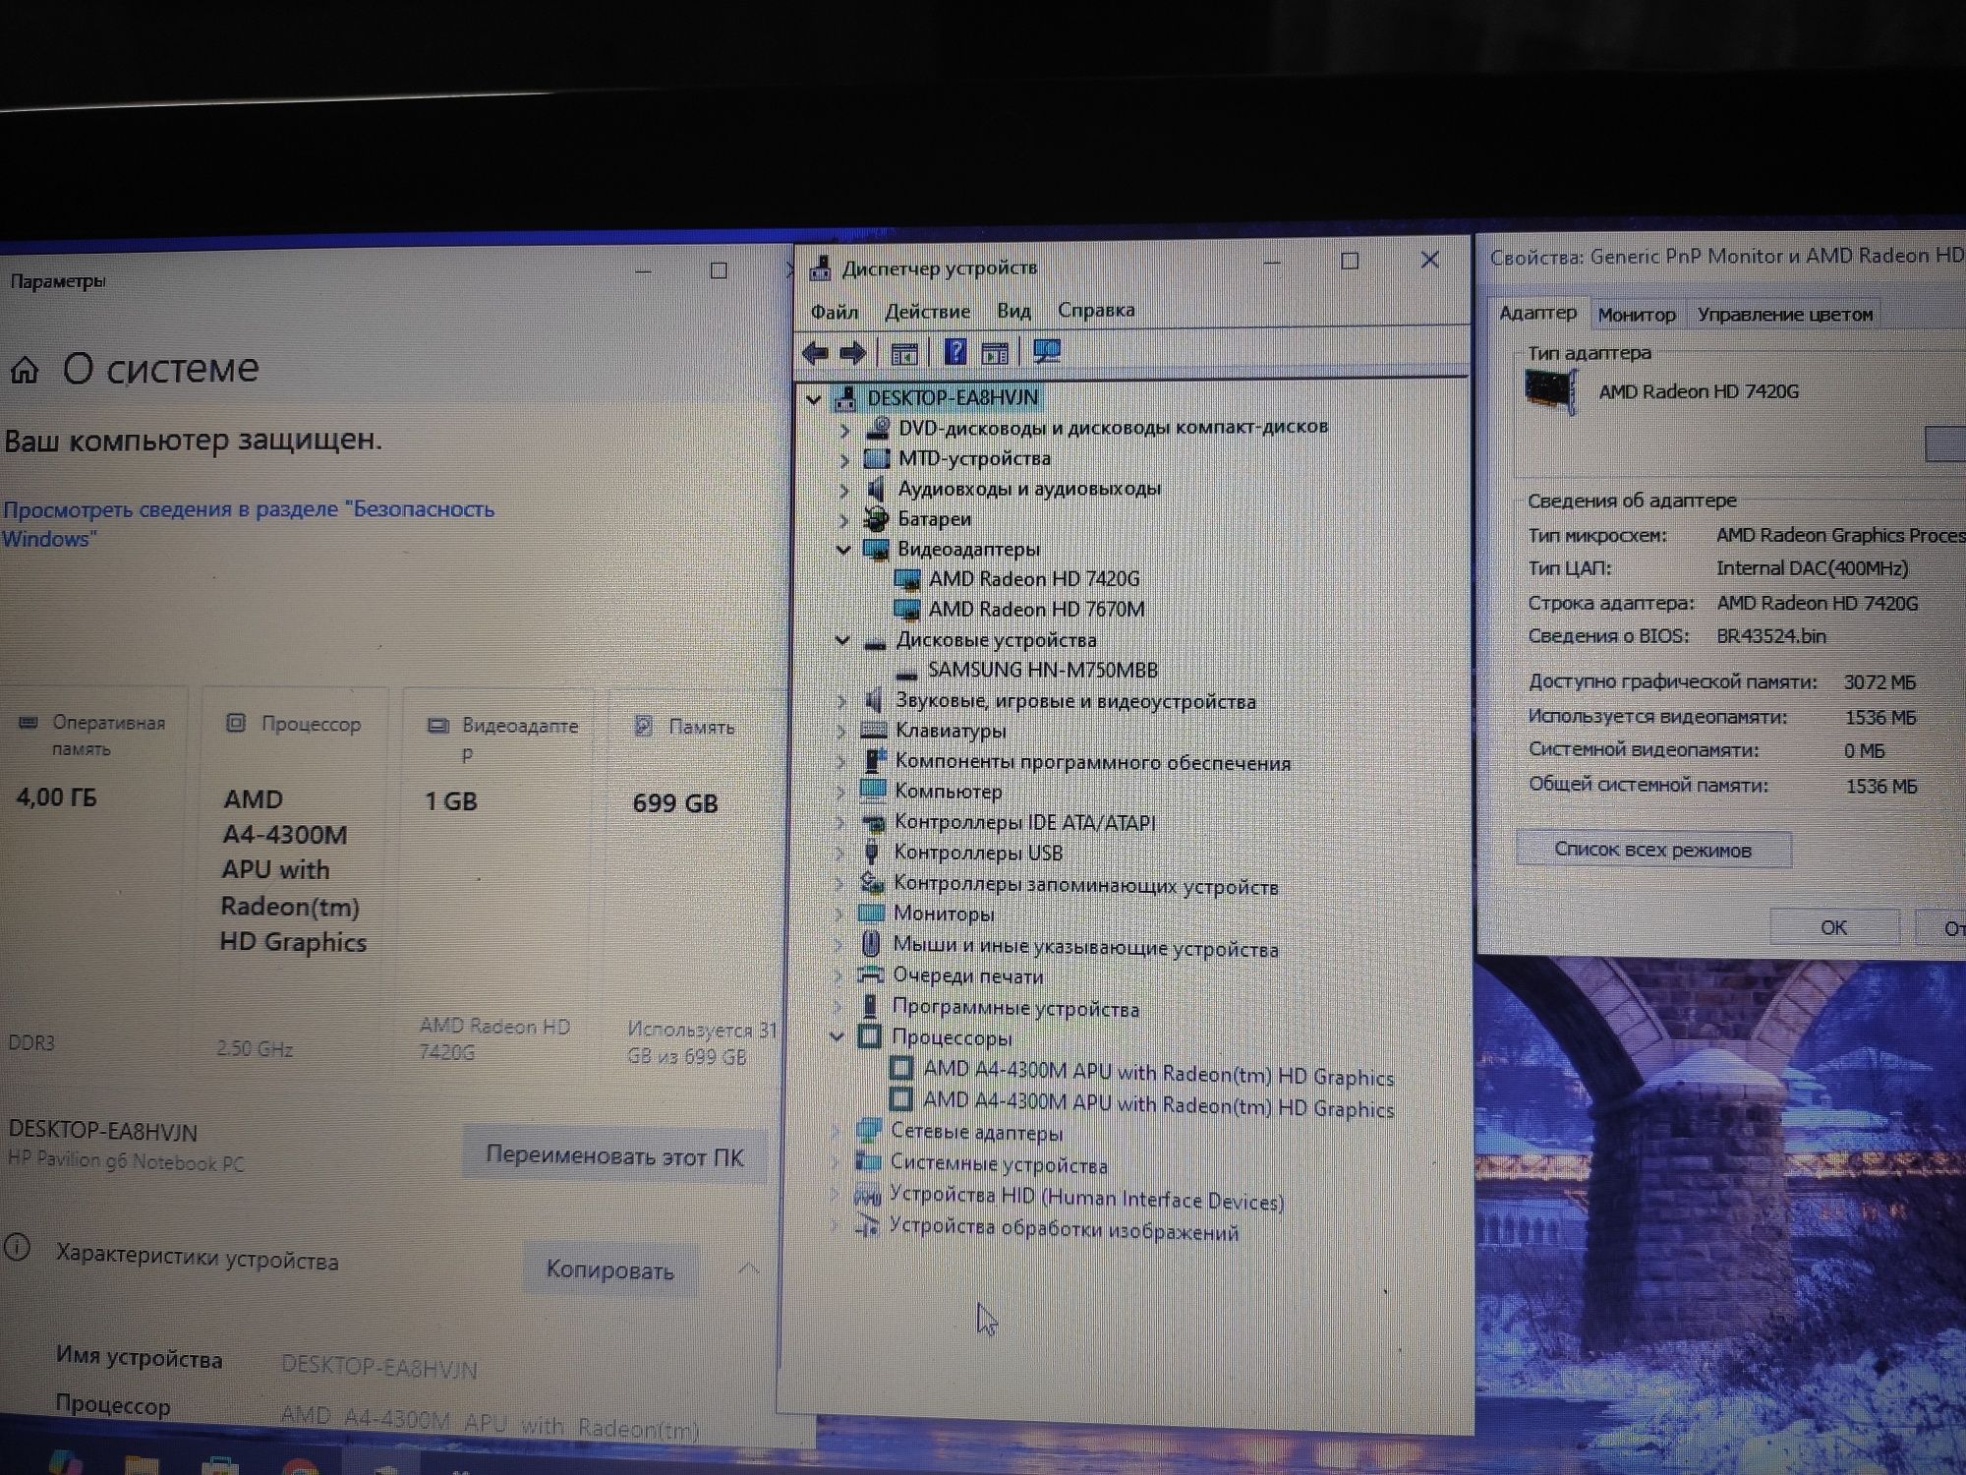
Task: Click the Оперативная память card icon
Action: [29, 723]
